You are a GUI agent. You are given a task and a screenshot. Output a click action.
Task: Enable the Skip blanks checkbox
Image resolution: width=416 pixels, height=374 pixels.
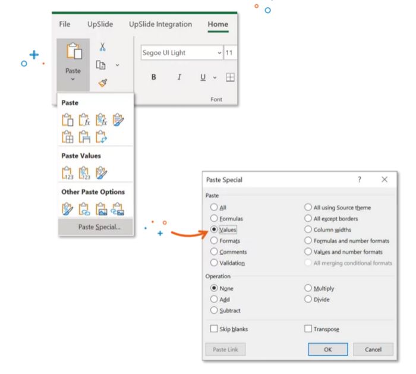coord(214,329)
